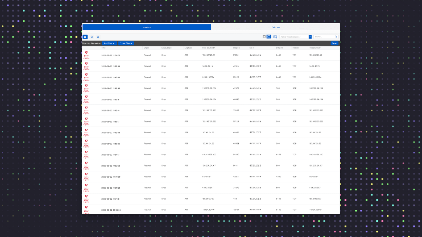The height and width of the screenshot is (237, 422).
Task: Reset the active filters
Action: [334, 43]
